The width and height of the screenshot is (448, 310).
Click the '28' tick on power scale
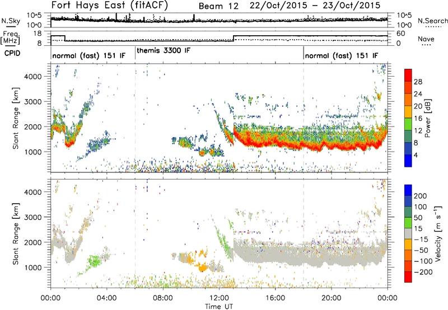point(418,82)
